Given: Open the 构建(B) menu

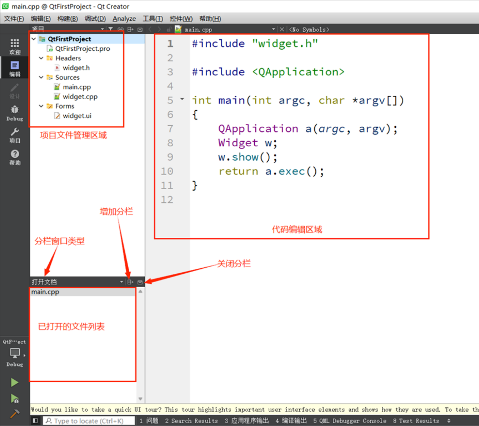Looking at the screenshot, I should click(68, 19).
